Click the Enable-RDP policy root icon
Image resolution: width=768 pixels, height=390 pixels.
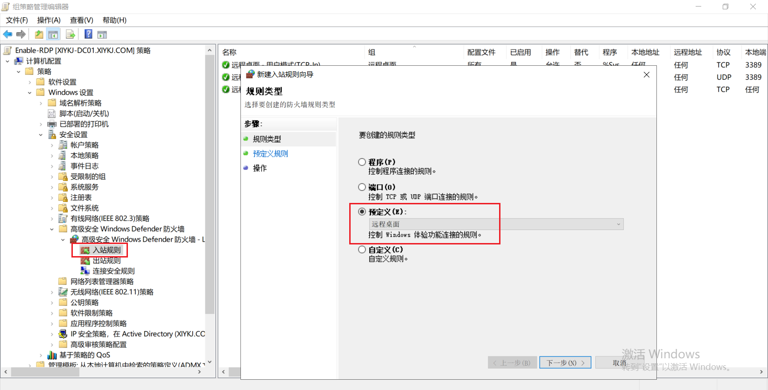(x=7, y=50)
